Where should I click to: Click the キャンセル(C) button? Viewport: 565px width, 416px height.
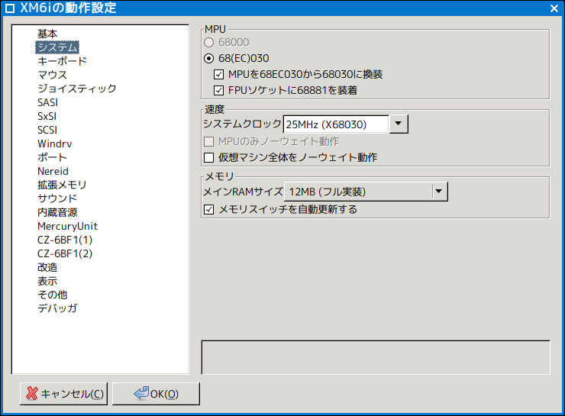click(64, 394)
